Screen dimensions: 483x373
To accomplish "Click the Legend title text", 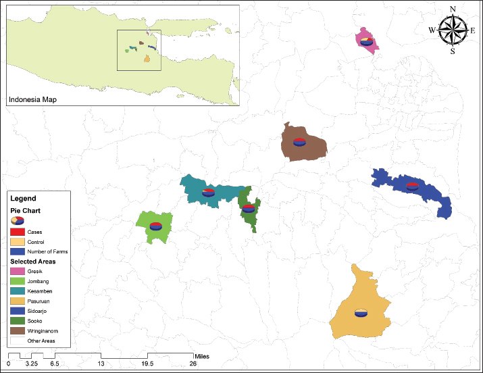I will coord(23,199).
